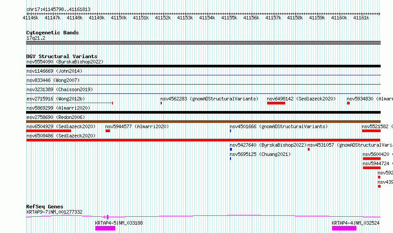Select the thin red esv2715916 variant line
393x233 pixels.
coord(70,103)
